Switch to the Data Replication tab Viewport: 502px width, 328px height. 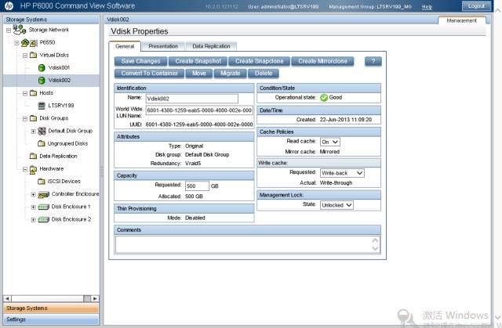tap(211, 46)
